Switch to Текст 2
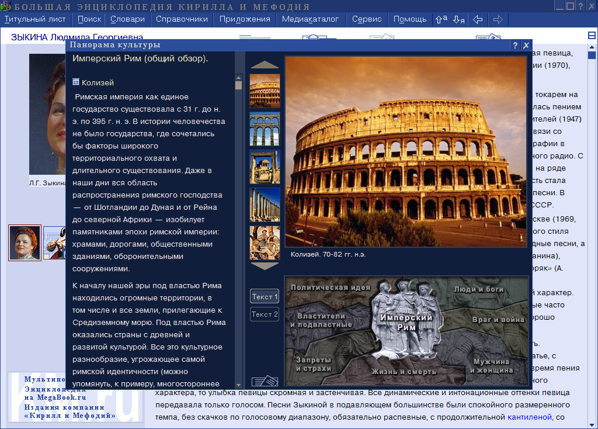 tap(265, 314)
